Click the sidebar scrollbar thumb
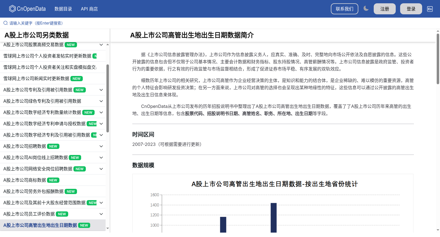 (x=108, y=98)
